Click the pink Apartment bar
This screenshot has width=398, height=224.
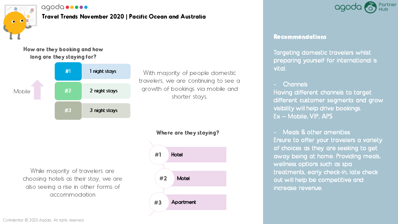(195, 202)
